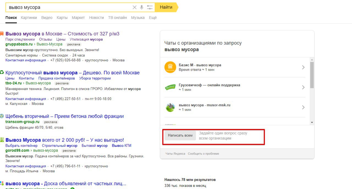Click the chat list scrollbar up arrow
The image size is (352, 189).
click(x=312, y=60)
